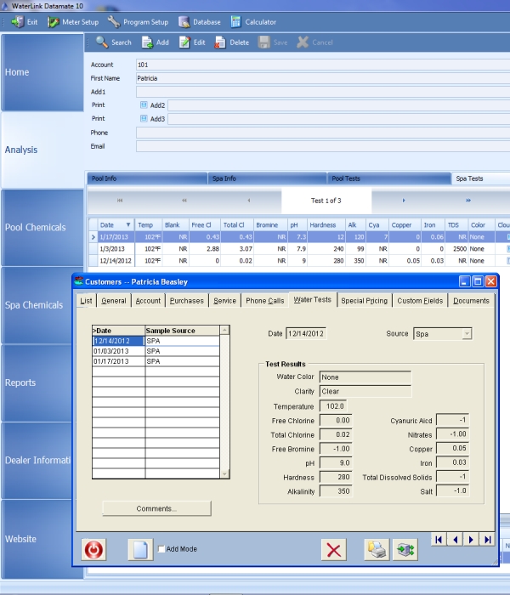The width and height of the screenshot is (510, 595).
Task: Go to next record in Customers window
Action: (471, 539)
